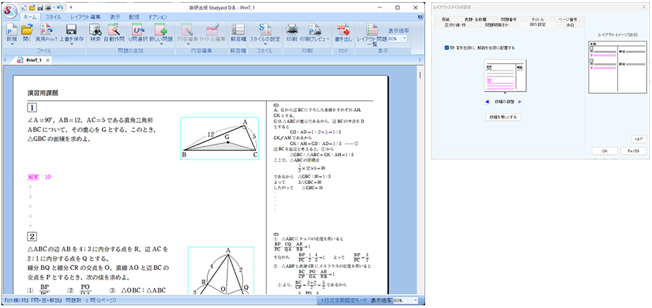652x308 pixels.
Task: Open the quick access toolbar customize arrow
Action: pos(71,7)
